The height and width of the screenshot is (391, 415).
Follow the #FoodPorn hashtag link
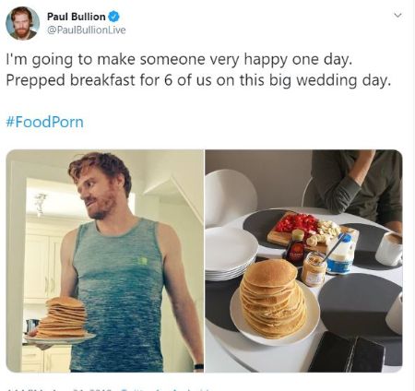(45, 122)
